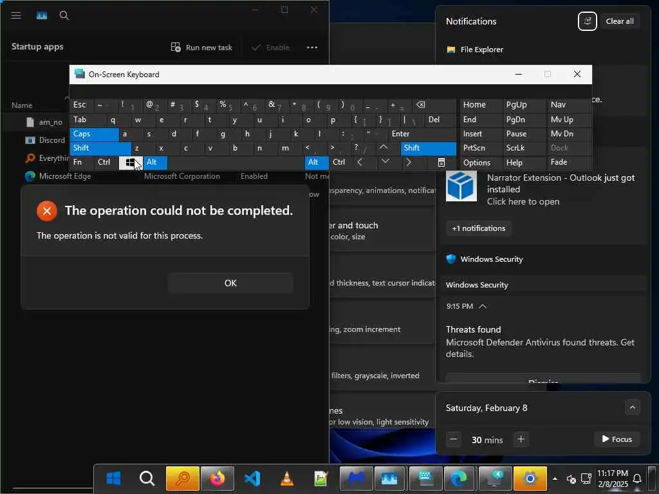Image resolution: width=659 pixels, height=494 pixels.
Task: Click Clear all in Notifications panel
Action: click(x=620, y=21)
